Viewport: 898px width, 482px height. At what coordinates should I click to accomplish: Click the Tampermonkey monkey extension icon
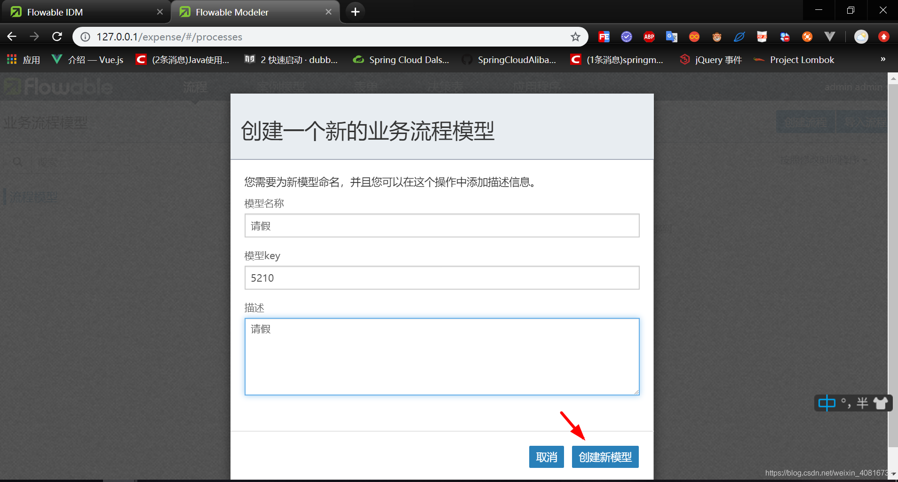click(716, 36)
